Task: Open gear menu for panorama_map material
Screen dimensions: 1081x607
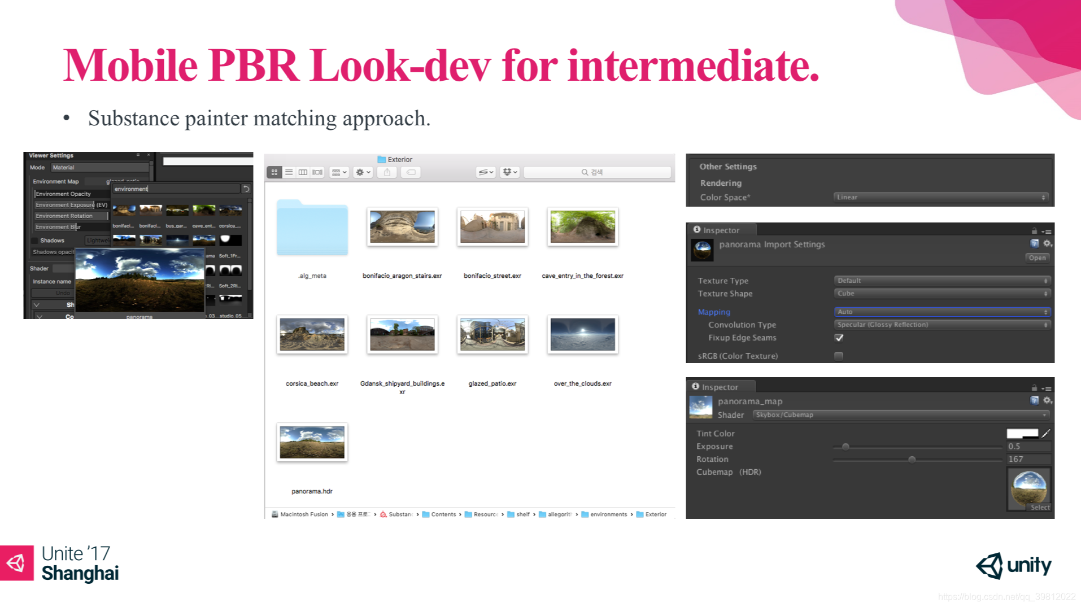Action: coord(1047,401)
